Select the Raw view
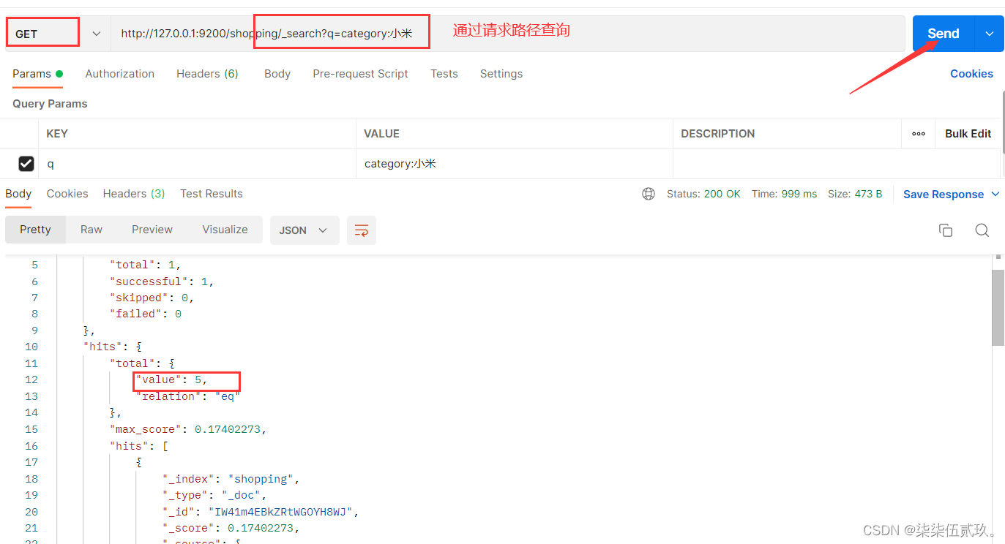This screenshot has height=544, width=1005. point(91,230)
